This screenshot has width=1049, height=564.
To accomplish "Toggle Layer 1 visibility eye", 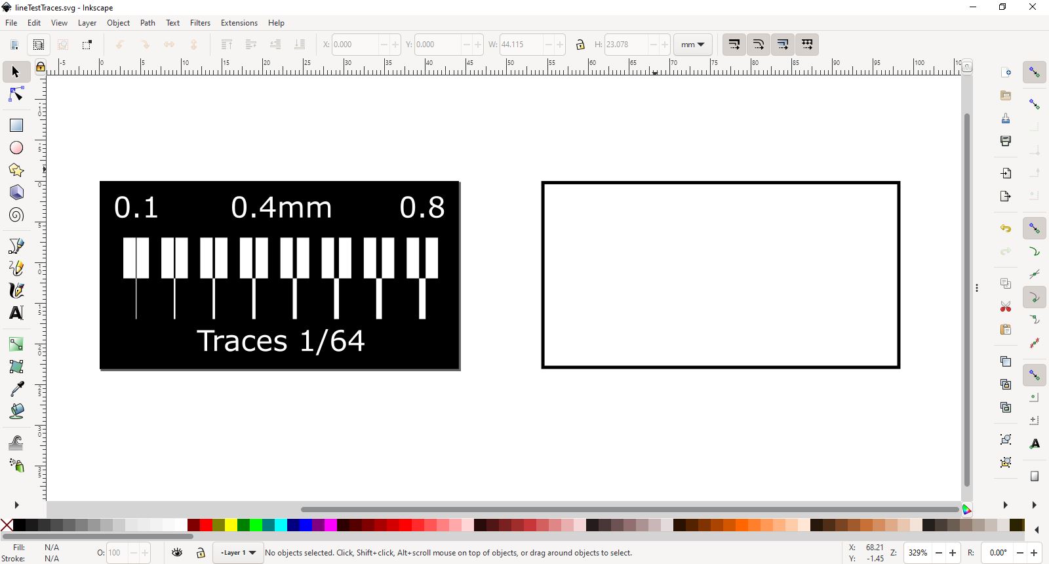I will click(177, 553).
